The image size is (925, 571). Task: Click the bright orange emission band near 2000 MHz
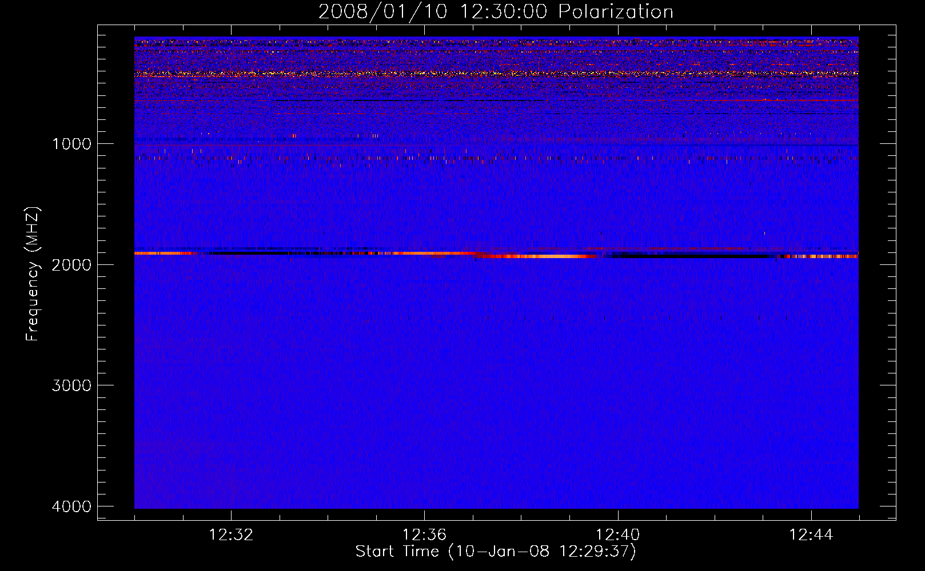click(x=537, y=256)
